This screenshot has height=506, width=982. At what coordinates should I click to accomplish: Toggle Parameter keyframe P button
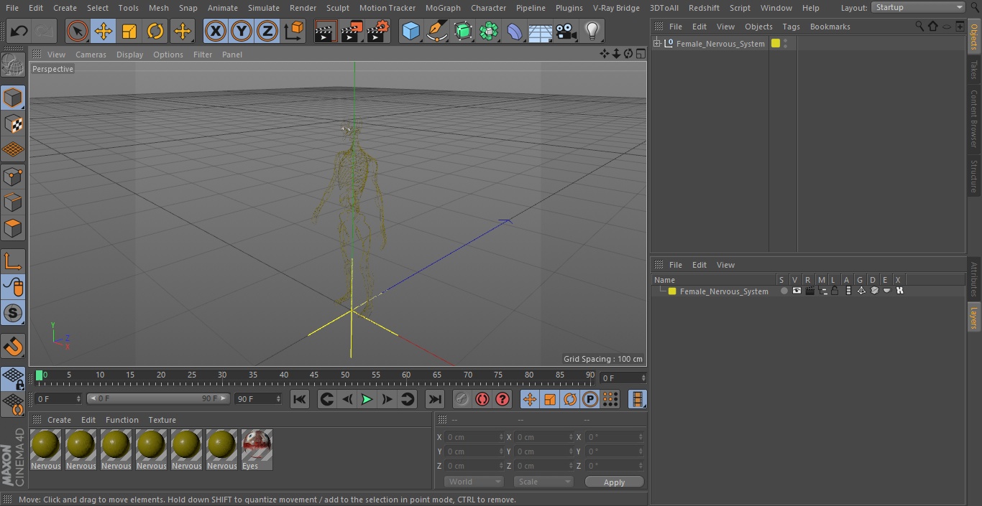(x=590, y=399)
